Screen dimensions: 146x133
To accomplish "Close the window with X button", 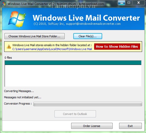I will (138, 3).
